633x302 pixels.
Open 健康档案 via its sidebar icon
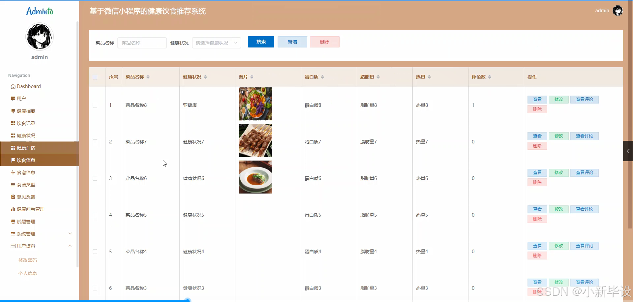[x=13, y=111]
